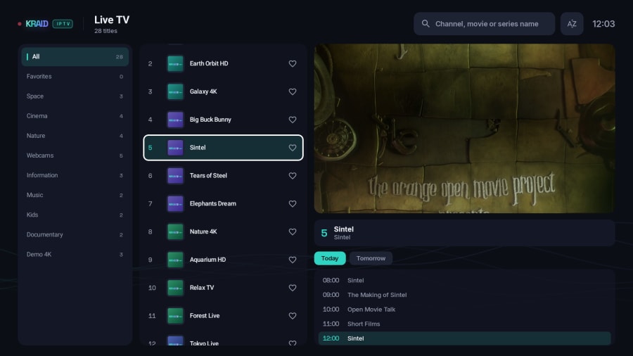633x356 pixels.
Task: Select the Earth Orbit HD channel name
Action: tap(209, 63)
